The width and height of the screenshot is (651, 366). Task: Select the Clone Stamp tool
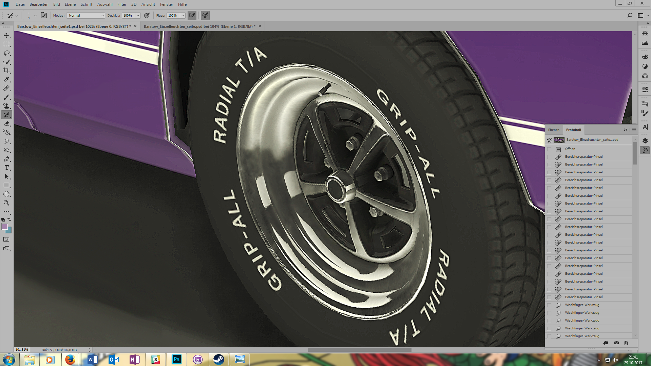[6, 106]
